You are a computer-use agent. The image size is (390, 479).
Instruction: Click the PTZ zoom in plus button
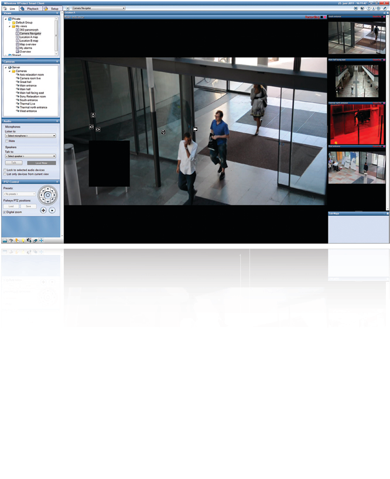tap(43, 210)
